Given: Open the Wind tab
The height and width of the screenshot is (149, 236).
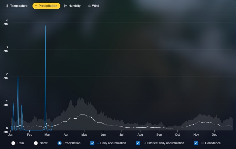Looking at the screenshot, I should coord(93,6).
